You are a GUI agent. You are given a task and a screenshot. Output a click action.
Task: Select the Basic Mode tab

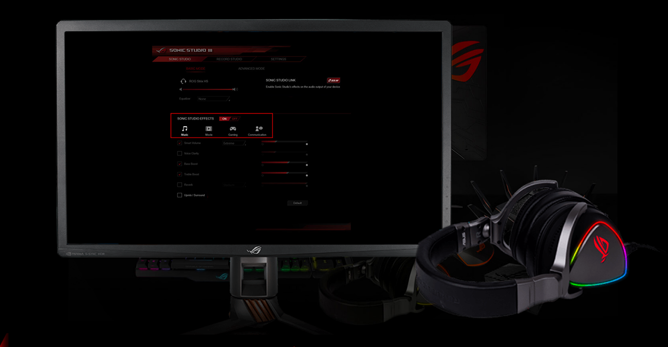point(195,68)
